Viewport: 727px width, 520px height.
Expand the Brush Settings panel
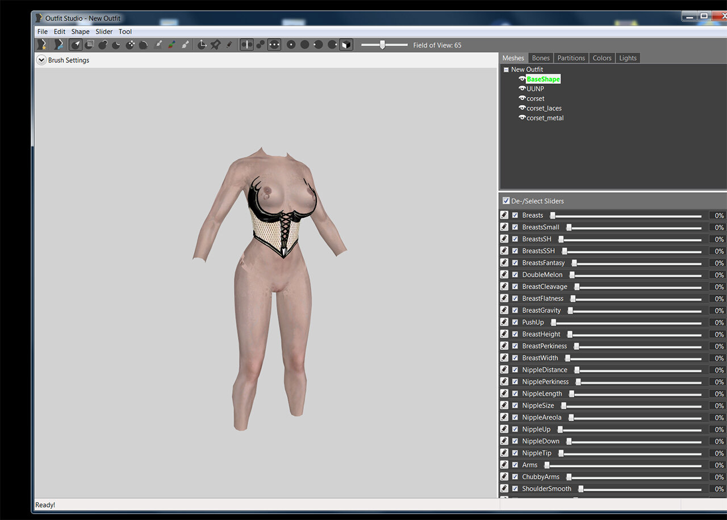[x=41, y=60]
